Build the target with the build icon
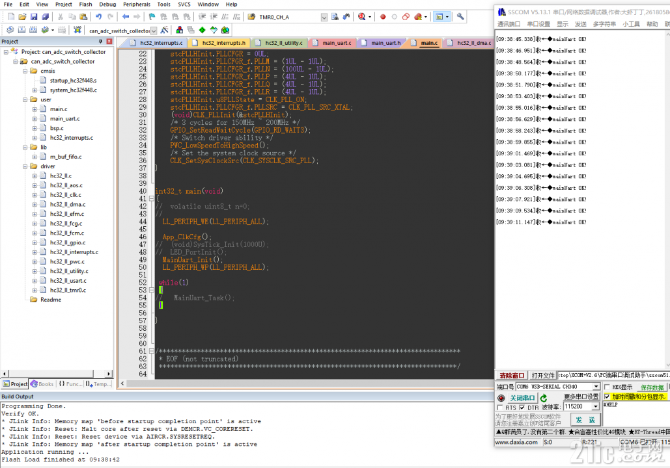 coord(21,30)
